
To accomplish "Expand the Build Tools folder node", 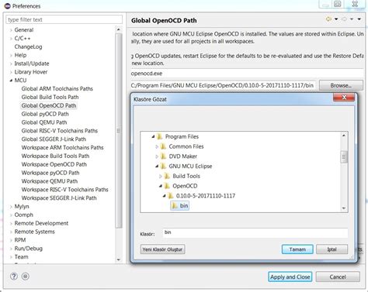I will tap(161, 176).
